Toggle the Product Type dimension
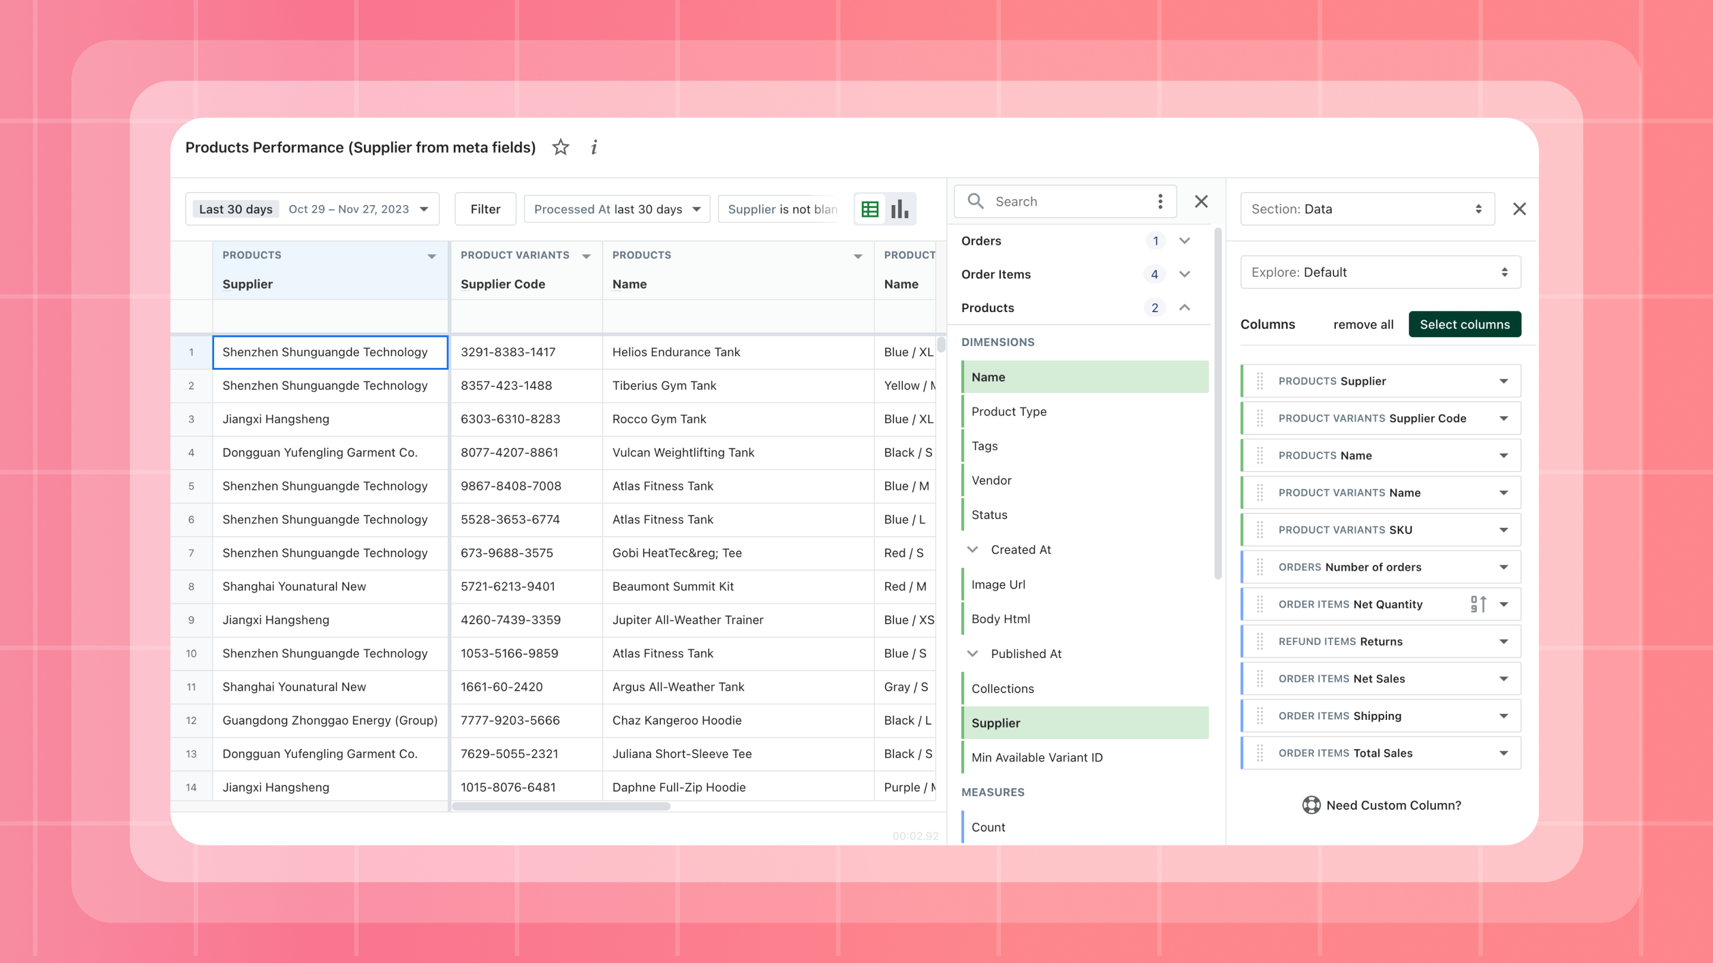 tap(1084, 411)
